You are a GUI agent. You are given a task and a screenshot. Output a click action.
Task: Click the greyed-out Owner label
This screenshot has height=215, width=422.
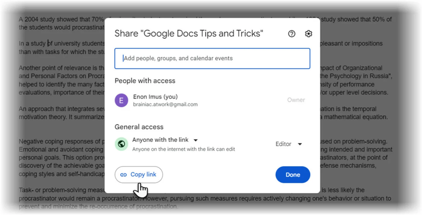296,100
